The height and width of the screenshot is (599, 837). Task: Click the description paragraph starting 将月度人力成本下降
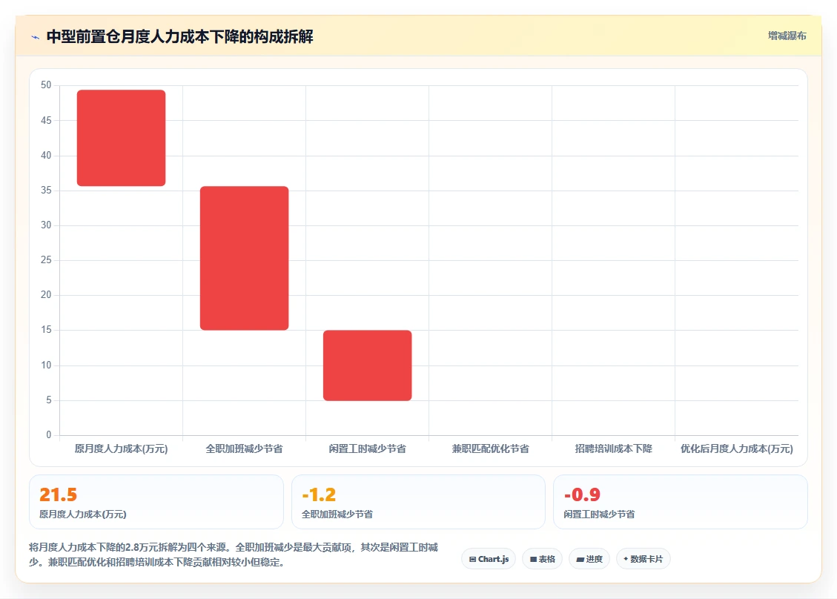[x=234, y=555]
